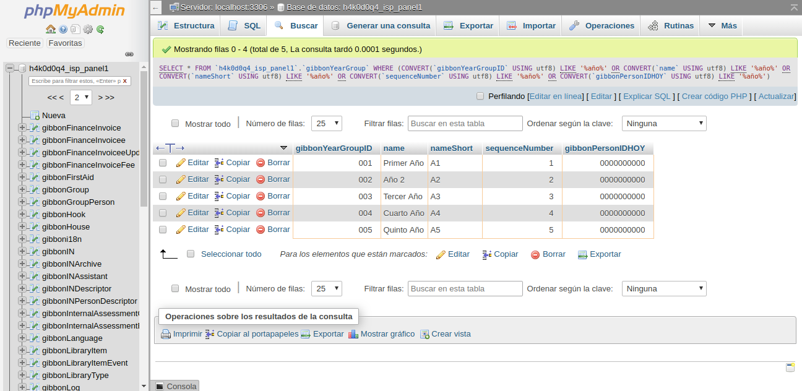Open lower Número de filas dropdown
The image size is (802, 391).
[x=327, y=288]
